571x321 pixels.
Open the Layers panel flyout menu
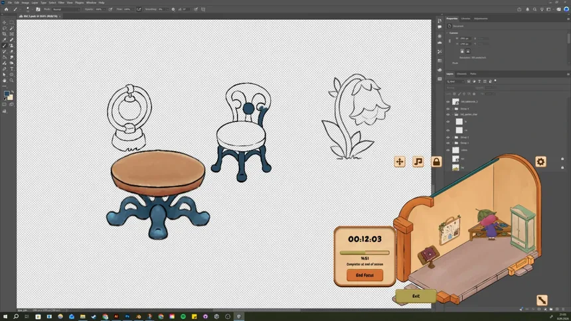568,74
